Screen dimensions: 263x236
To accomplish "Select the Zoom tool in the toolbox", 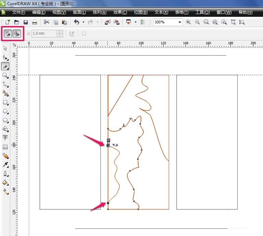I will tap(5, 75).
